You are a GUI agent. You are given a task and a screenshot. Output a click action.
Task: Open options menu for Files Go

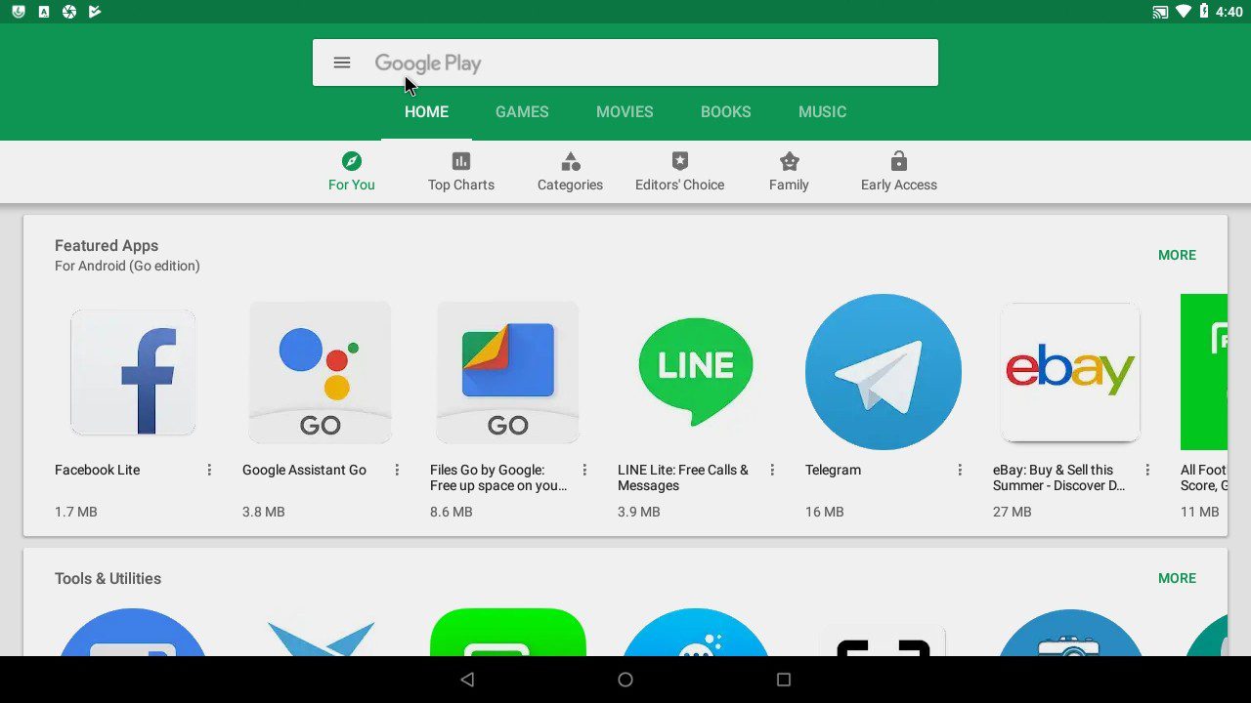(x=584, y=470)
